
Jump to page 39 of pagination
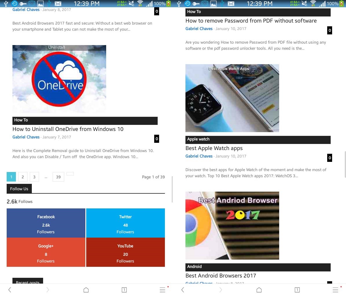coord(58,177)
